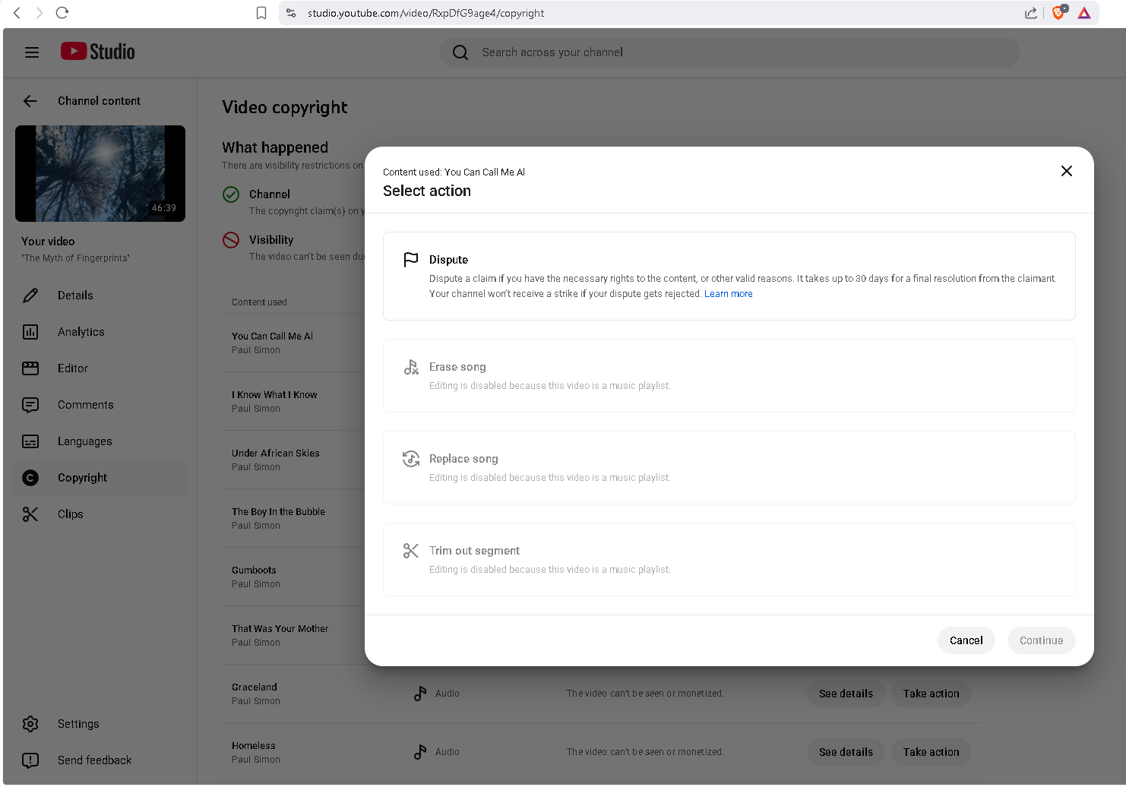Click the bookmark icon in browser bar
This screenshot has height=787, width=1126.
click(x=261, y=13)
